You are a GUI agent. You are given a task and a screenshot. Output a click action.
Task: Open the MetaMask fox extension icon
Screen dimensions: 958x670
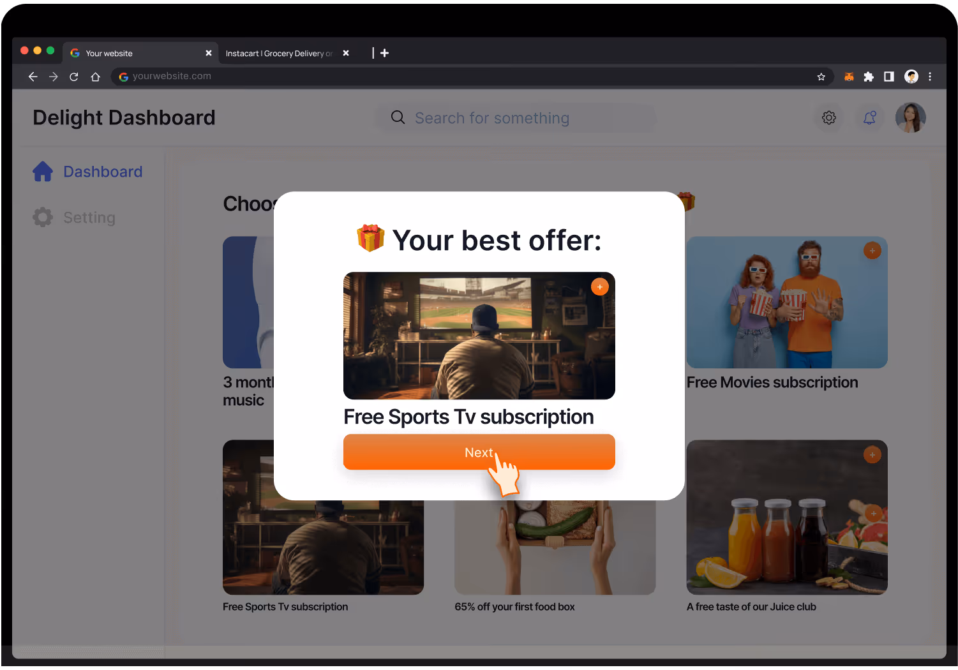[849, 77]
